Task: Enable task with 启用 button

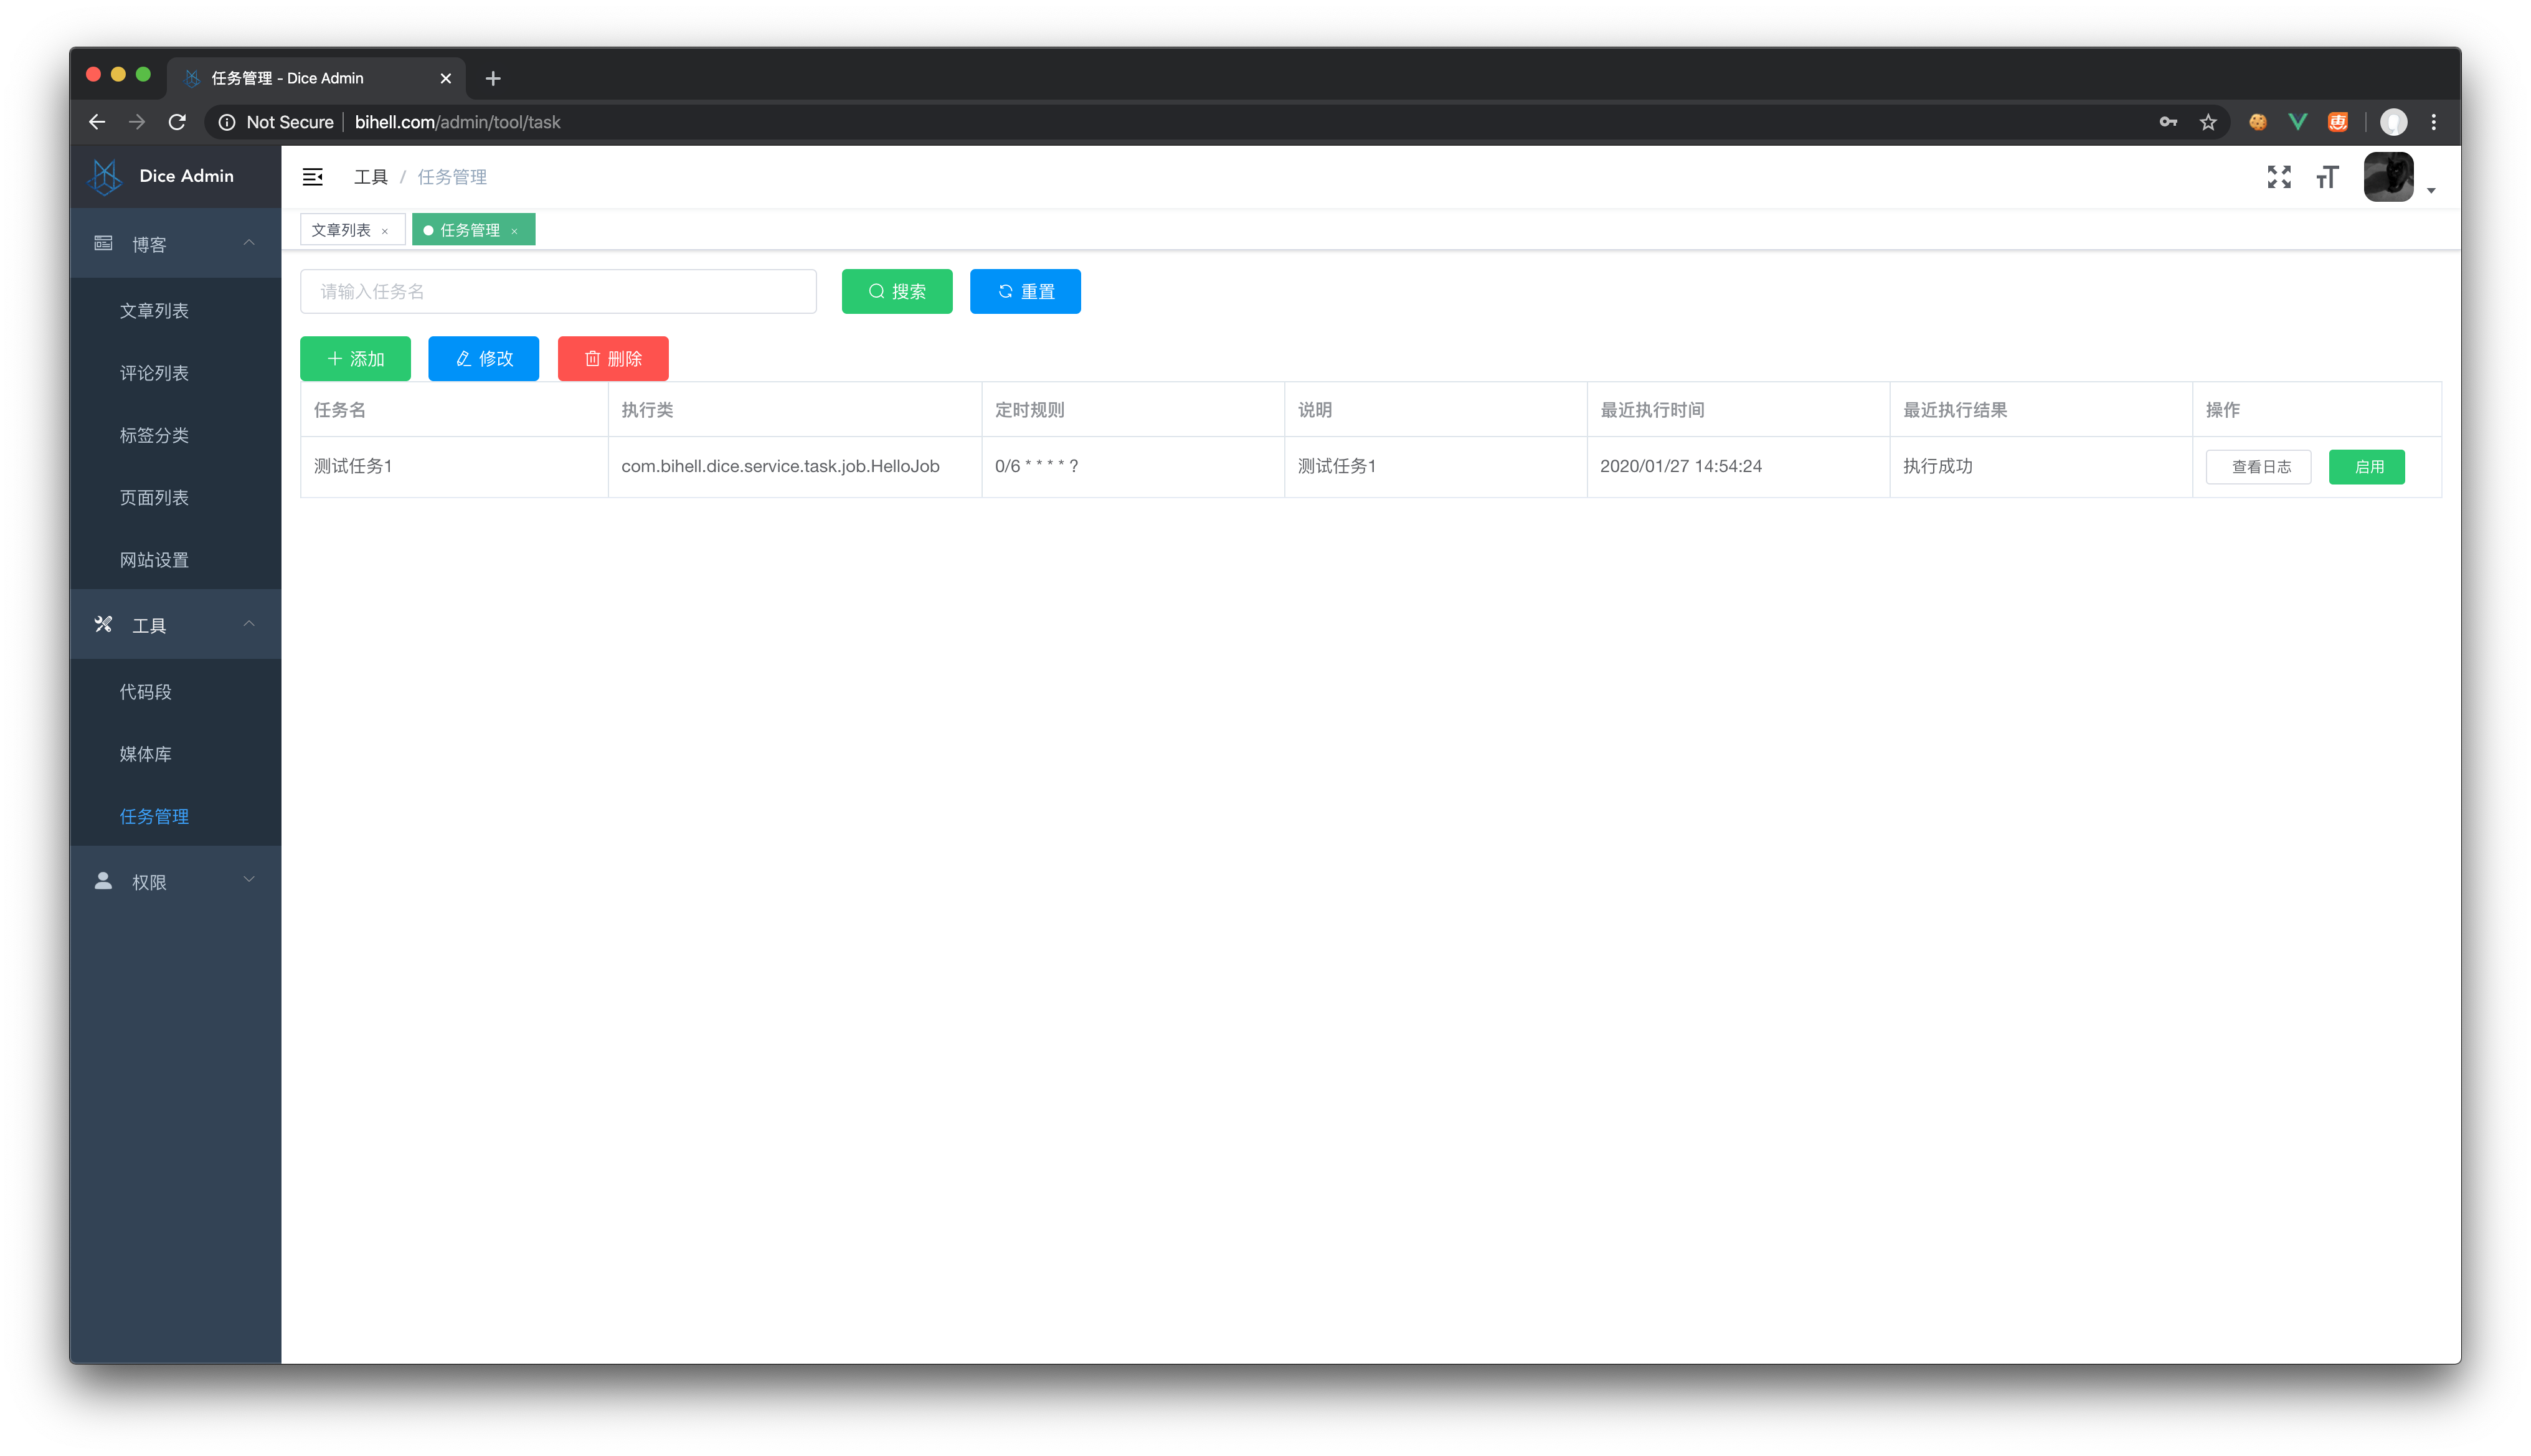Action: coord(2366,467)
